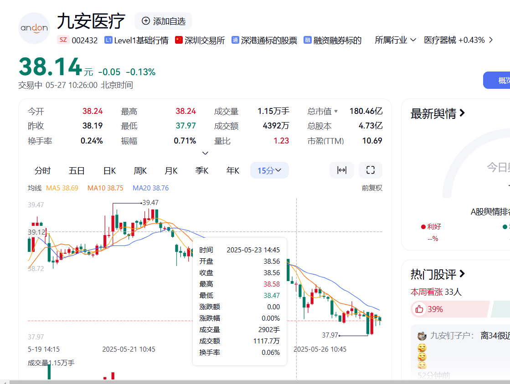The height and width of the screenshot is (384, 510).
Task: Click the L1 Level1基础行情 badge icon
Action: tap(108, 40)
